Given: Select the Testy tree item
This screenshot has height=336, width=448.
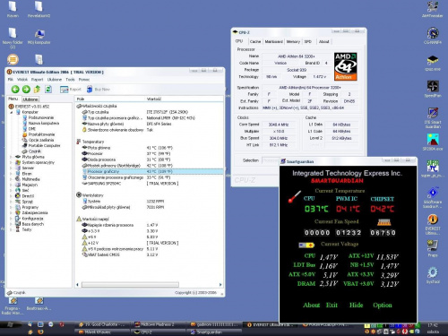Looking at the screenshot, I should (x=27, y=229).
